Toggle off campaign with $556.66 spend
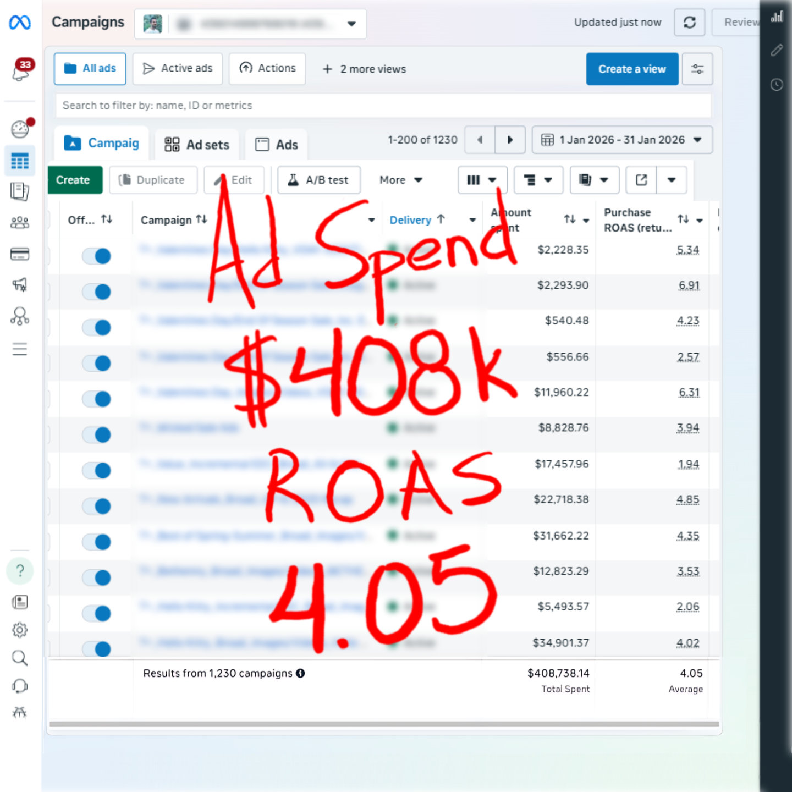792x792 pixels. coord(97,363)
